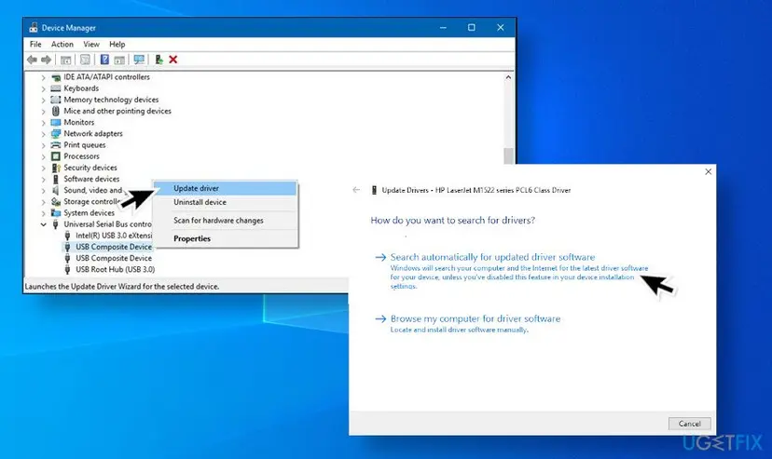The height and width of the screenshot is (459, 772).
Task: Open the View menu
Action: (91, 45)
